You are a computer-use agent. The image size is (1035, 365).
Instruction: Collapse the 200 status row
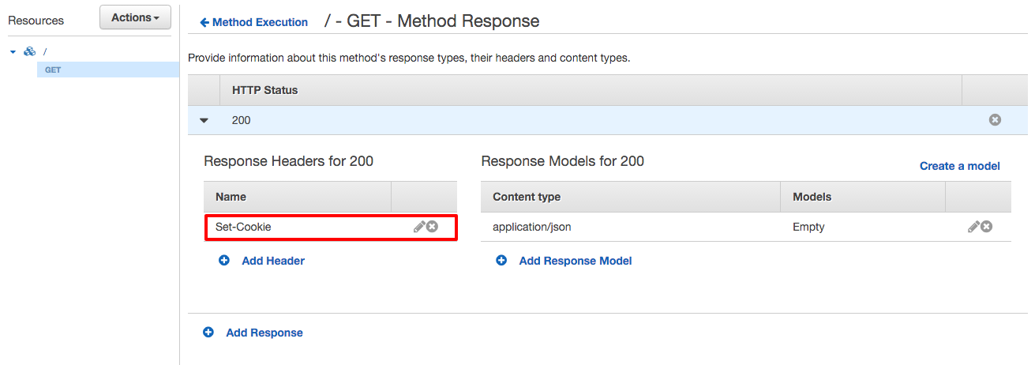[204, 121]
